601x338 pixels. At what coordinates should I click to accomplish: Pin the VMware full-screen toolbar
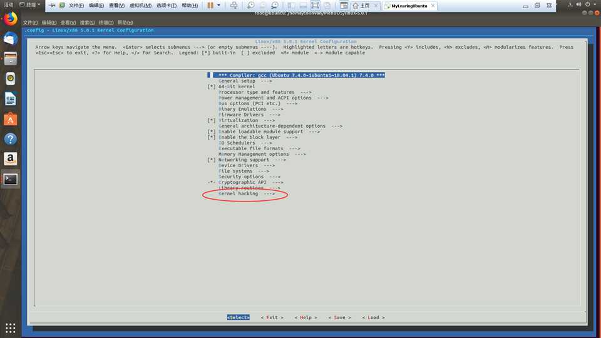pyautogui.click(x=52, y=6)
